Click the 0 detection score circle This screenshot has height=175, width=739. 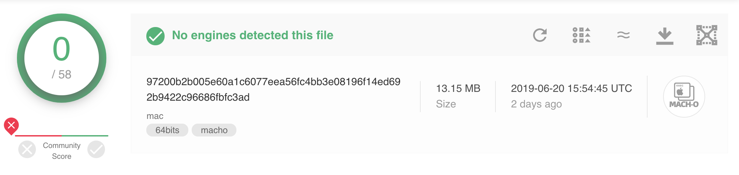click(x=62, y=58)
